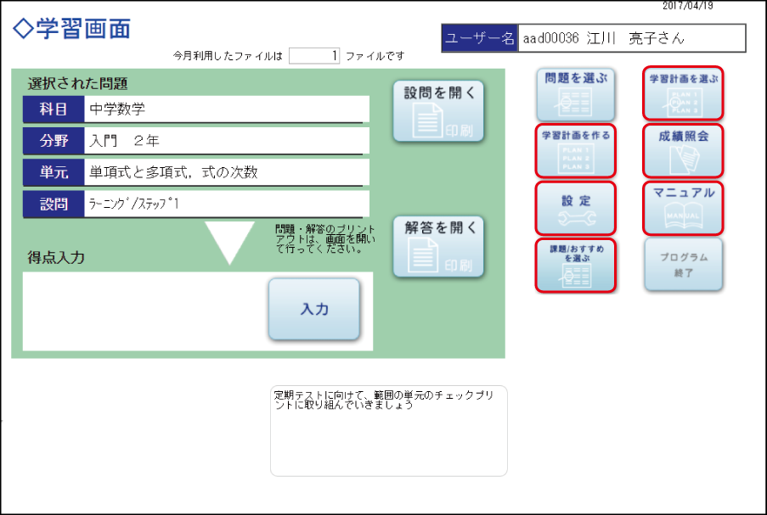Viewport: 767px width, 515px height.
Task: Open the マニュアル book icon
Action: click(683, 208)
